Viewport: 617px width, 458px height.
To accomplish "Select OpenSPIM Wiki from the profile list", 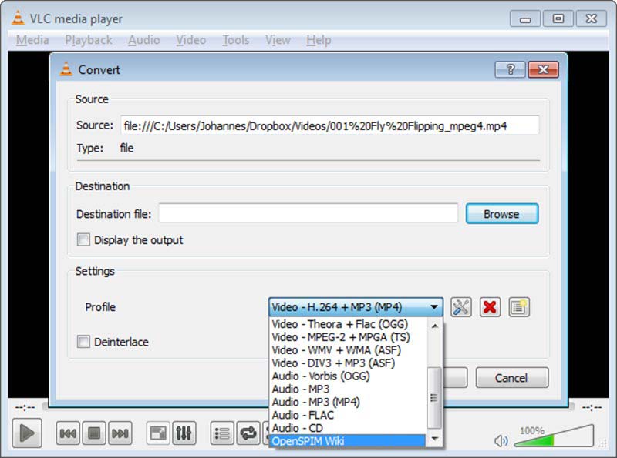I will point(324,440).
